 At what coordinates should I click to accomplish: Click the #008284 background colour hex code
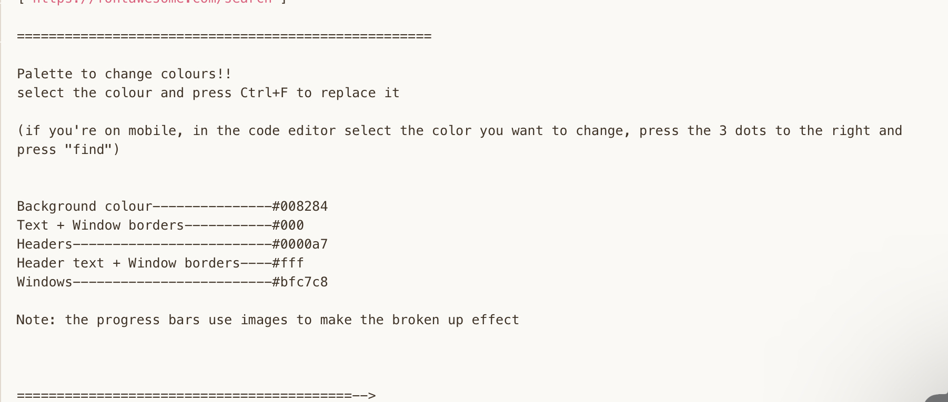(300, 207)
